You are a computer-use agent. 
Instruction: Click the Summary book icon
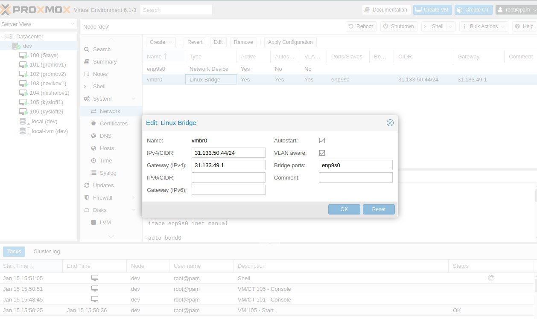tap(87, 62)
